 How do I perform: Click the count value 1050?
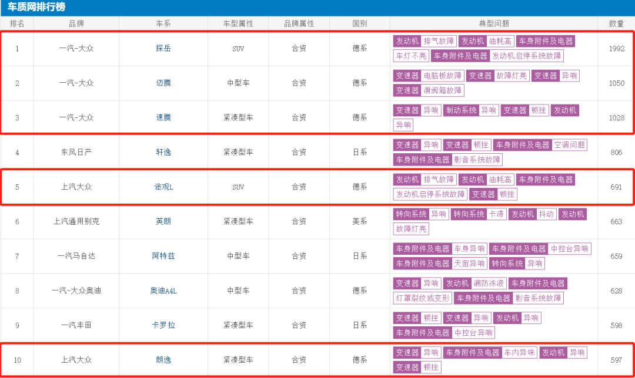616,83
